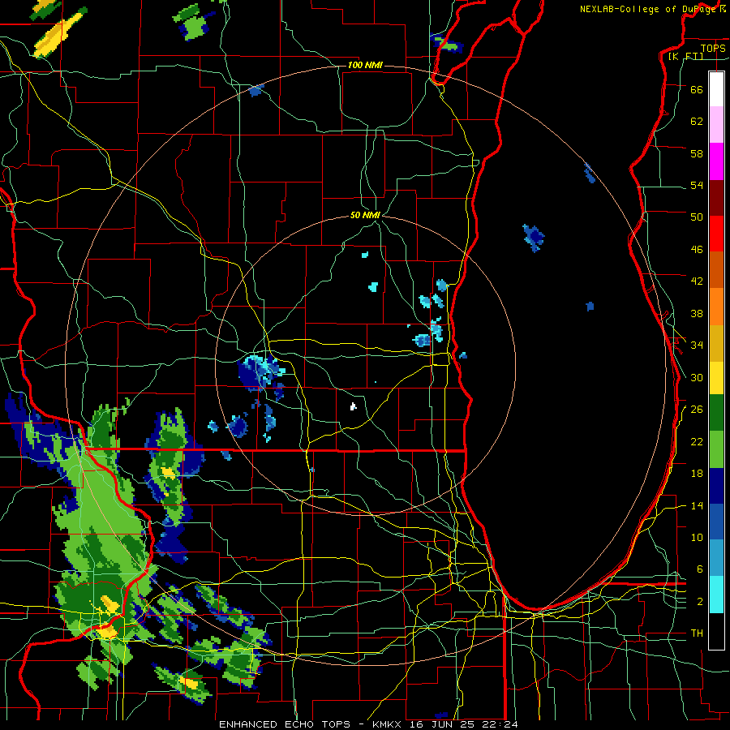Click the 42 legend scale number

(x=697, y=281)
